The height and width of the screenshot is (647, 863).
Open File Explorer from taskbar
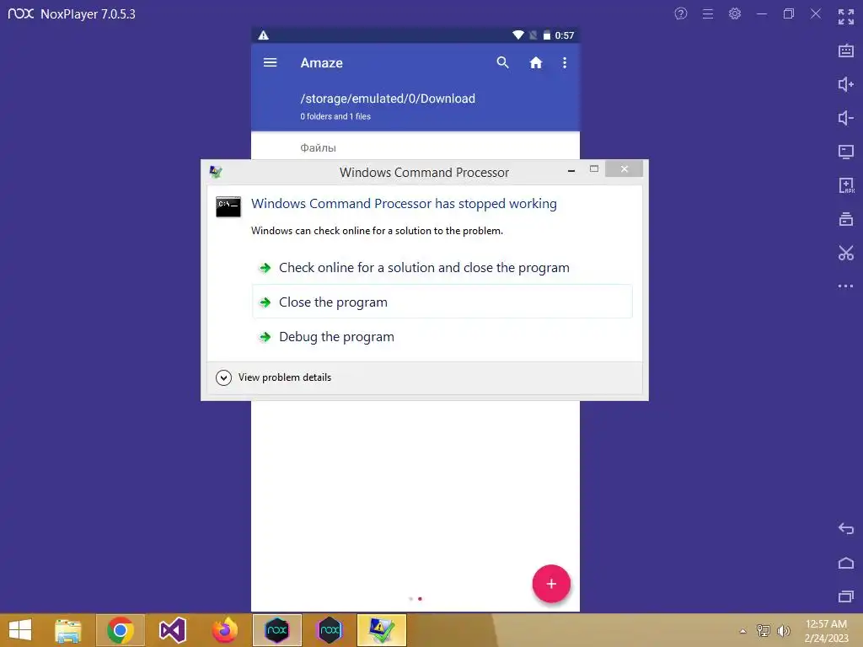[68, 630]
